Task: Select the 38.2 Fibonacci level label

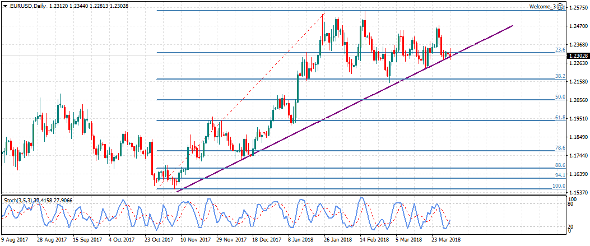Action: (559, 76)
